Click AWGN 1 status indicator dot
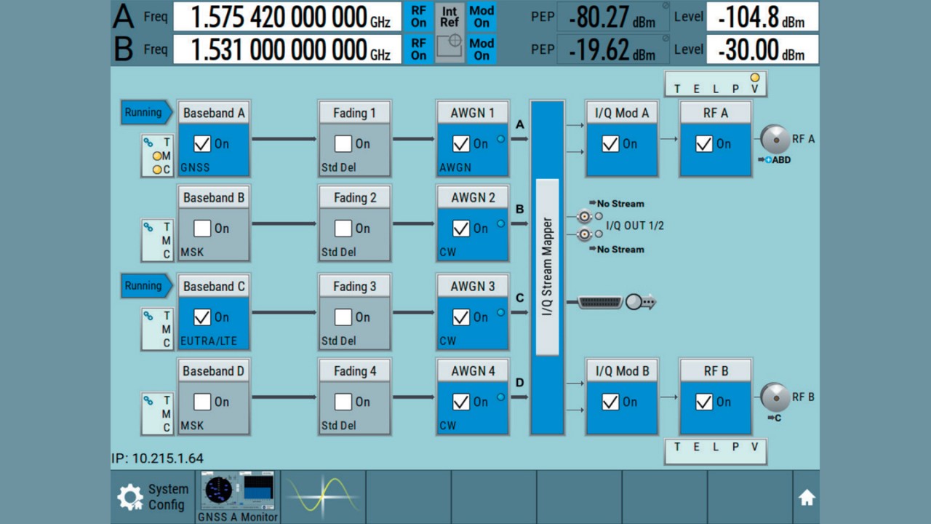Viewport: 931px width, 524px height. (x=500, y=139)
